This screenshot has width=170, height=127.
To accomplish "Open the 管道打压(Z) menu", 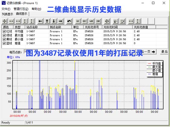I will pyautogui.click(x=21, y=9).
